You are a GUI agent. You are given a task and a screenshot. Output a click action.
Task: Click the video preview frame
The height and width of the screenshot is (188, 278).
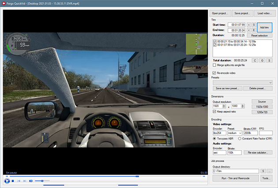tap(105, 92)
